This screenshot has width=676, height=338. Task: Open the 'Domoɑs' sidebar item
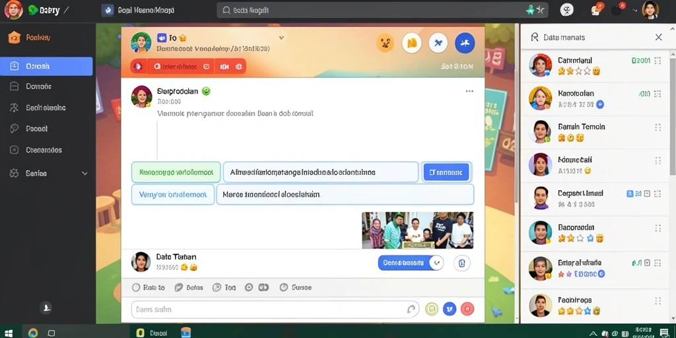(x=46, y=86)
